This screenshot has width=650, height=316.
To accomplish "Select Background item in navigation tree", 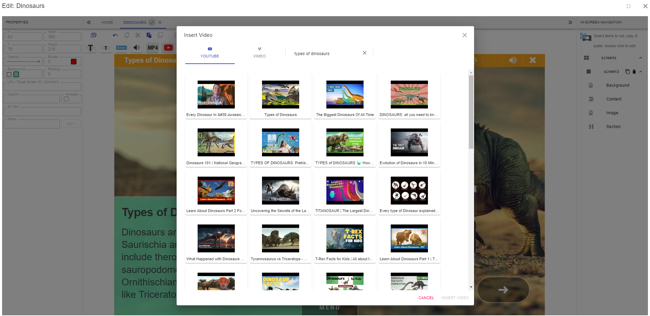I will click(618, 85).
